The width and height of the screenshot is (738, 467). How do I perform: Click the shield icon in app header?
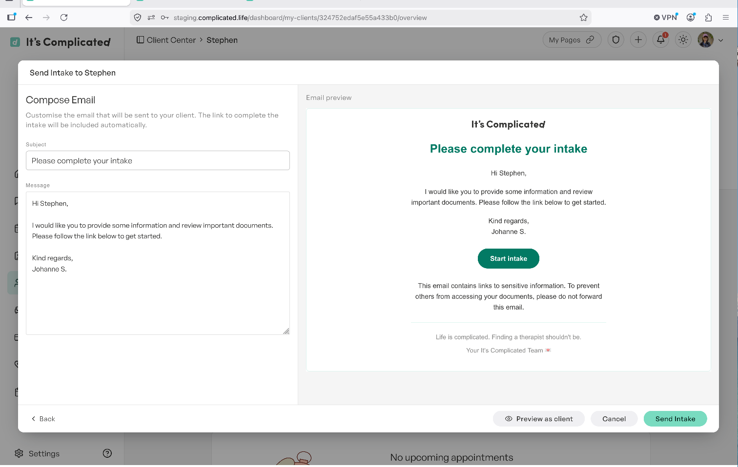pos(616,40)
